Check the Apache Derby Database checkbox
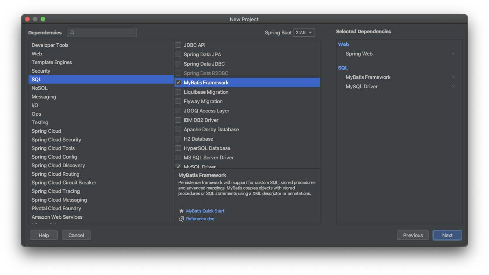The height and width of the screenshot is (275, 489). tap(178, 129)
